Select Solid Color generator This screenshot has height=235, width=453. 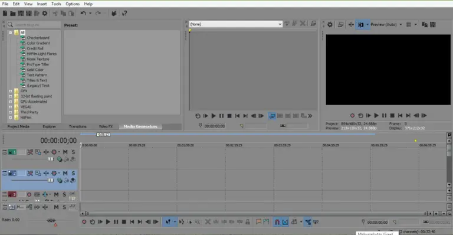[x=35, y=70]
